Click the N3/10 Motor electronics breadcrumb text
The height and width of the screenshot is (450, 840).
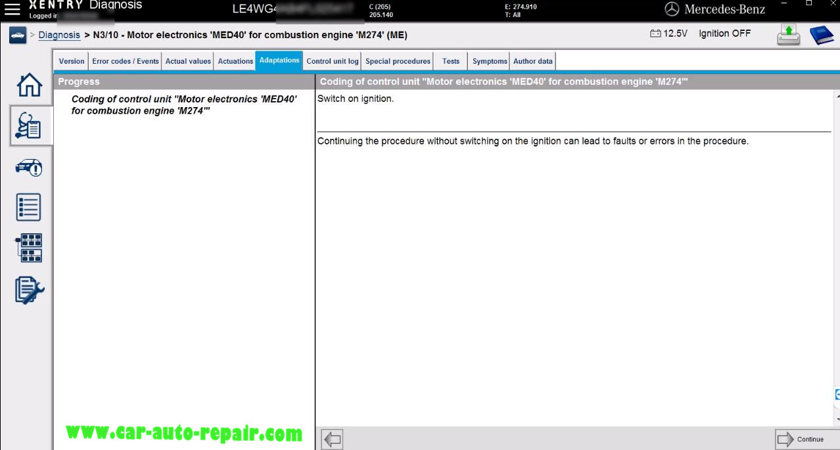[x=250, y=35]
